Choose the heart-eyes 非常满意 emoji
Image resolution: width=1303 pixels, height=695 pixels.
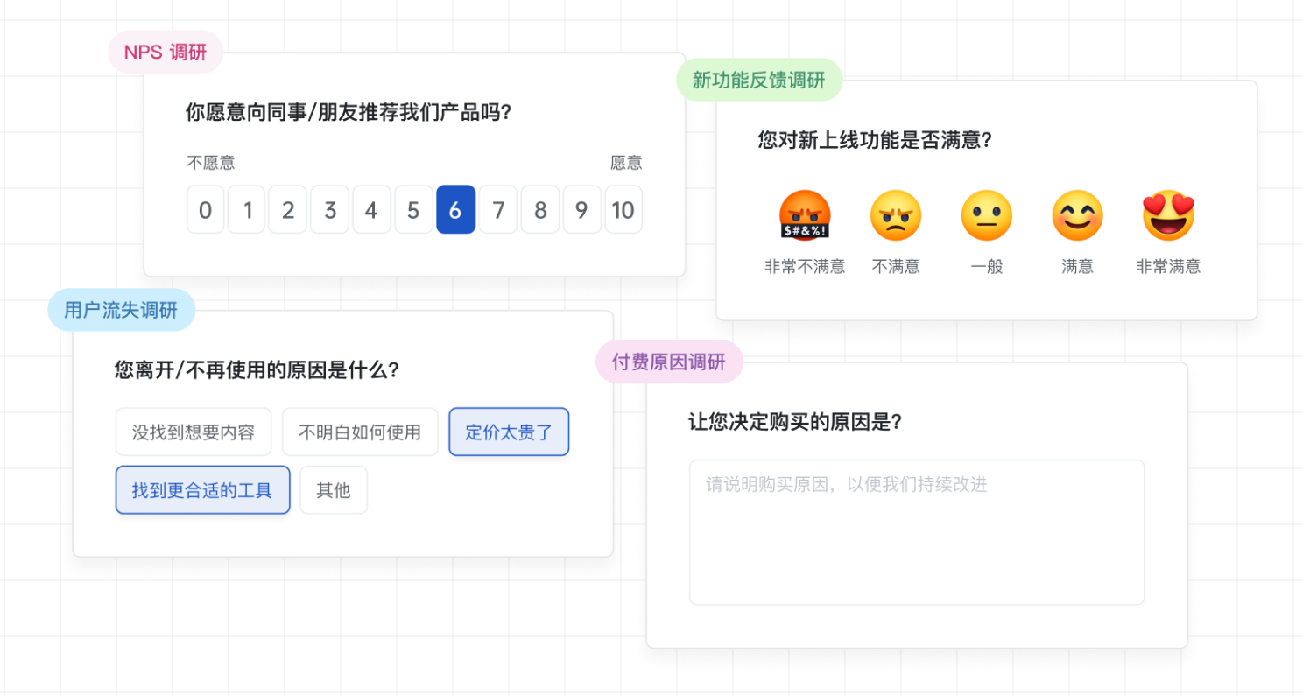[1169, 215]
